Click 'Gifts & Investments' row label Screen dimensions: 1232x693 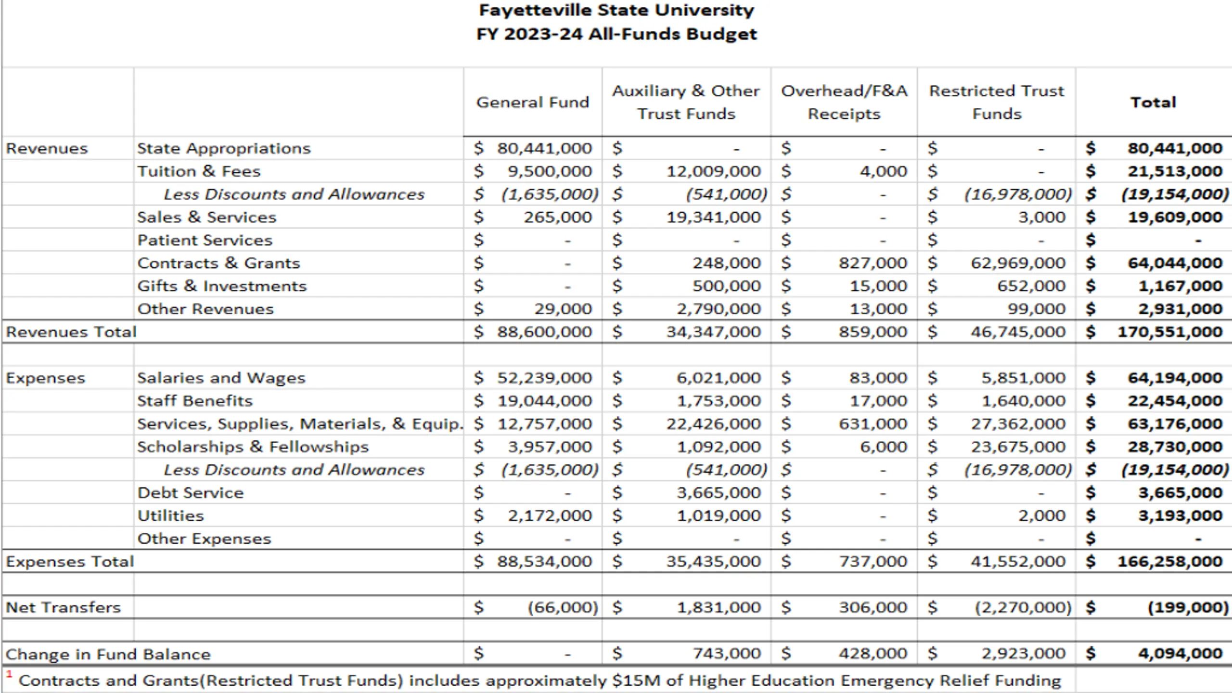(222, 286)
